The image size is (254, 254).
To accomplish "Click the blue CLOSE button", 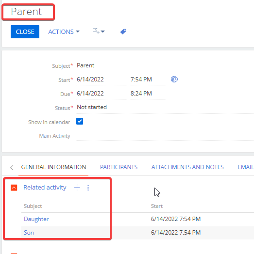I will point(25,32).
